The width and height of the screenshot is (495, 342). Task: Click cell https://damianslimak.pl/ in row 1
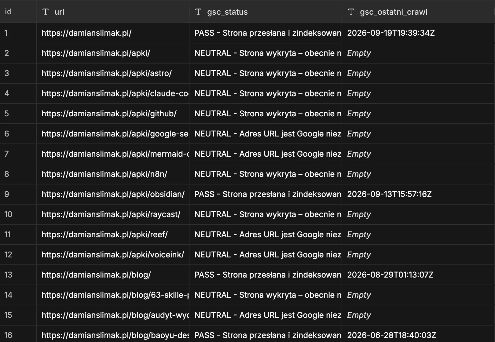[113, 33]
